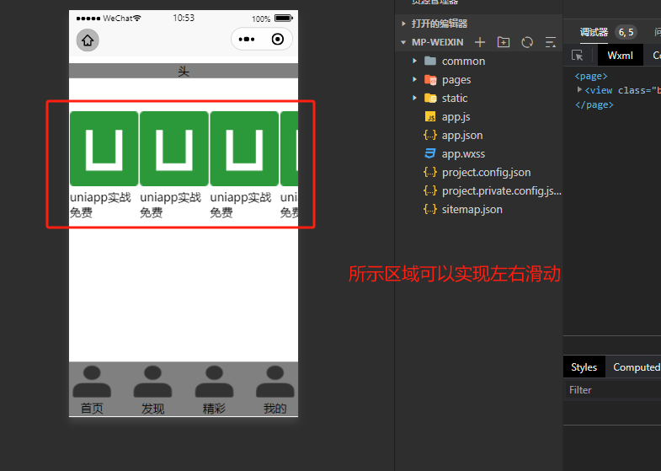Tap the 首页 tab bar item
The height and width of the screenshot is (471, 661).
coord(92,390)
